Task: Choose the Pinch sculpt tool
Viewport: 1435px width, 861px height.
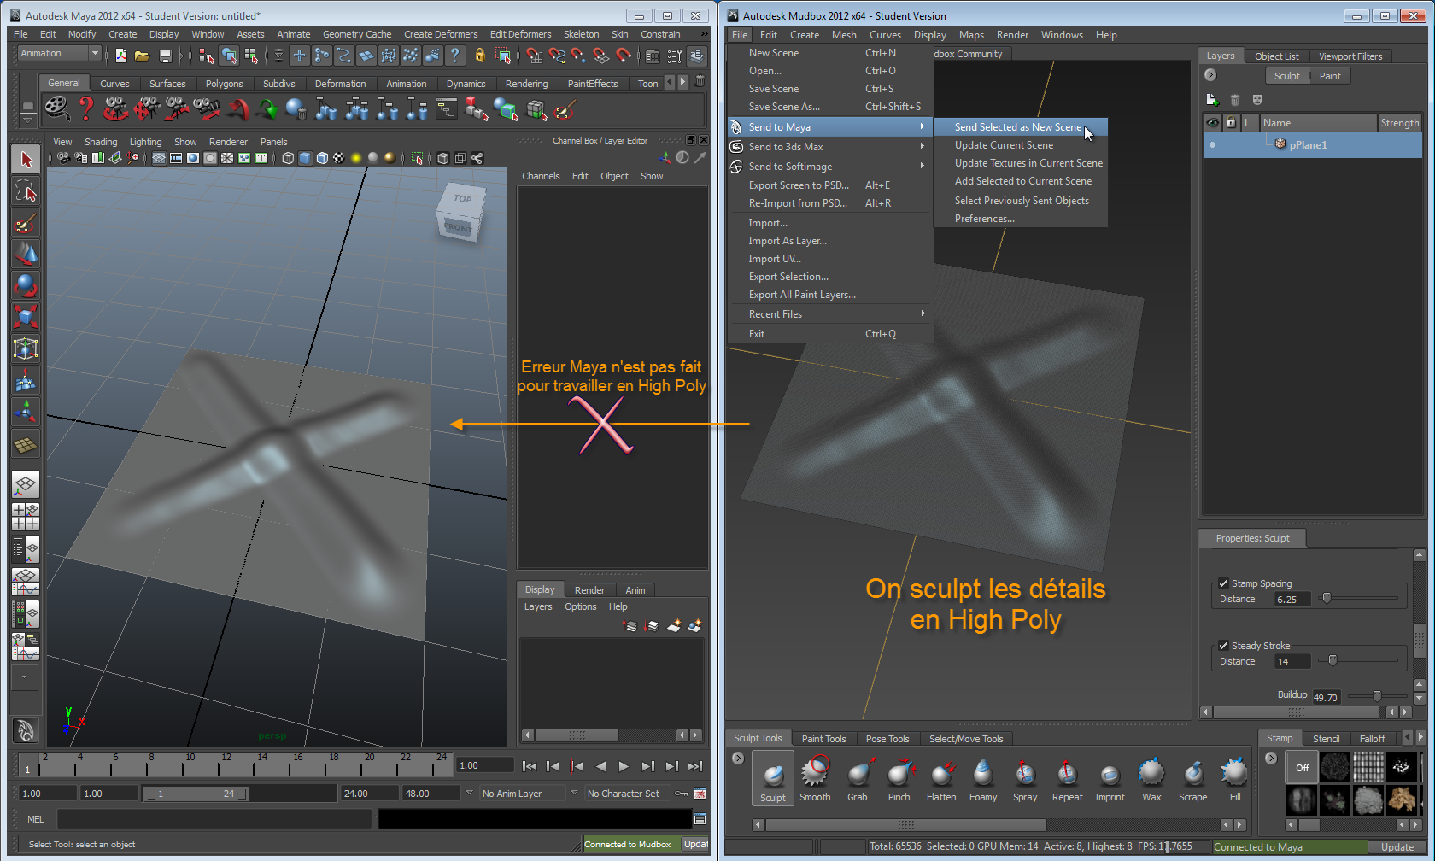Action: point(899,777)
